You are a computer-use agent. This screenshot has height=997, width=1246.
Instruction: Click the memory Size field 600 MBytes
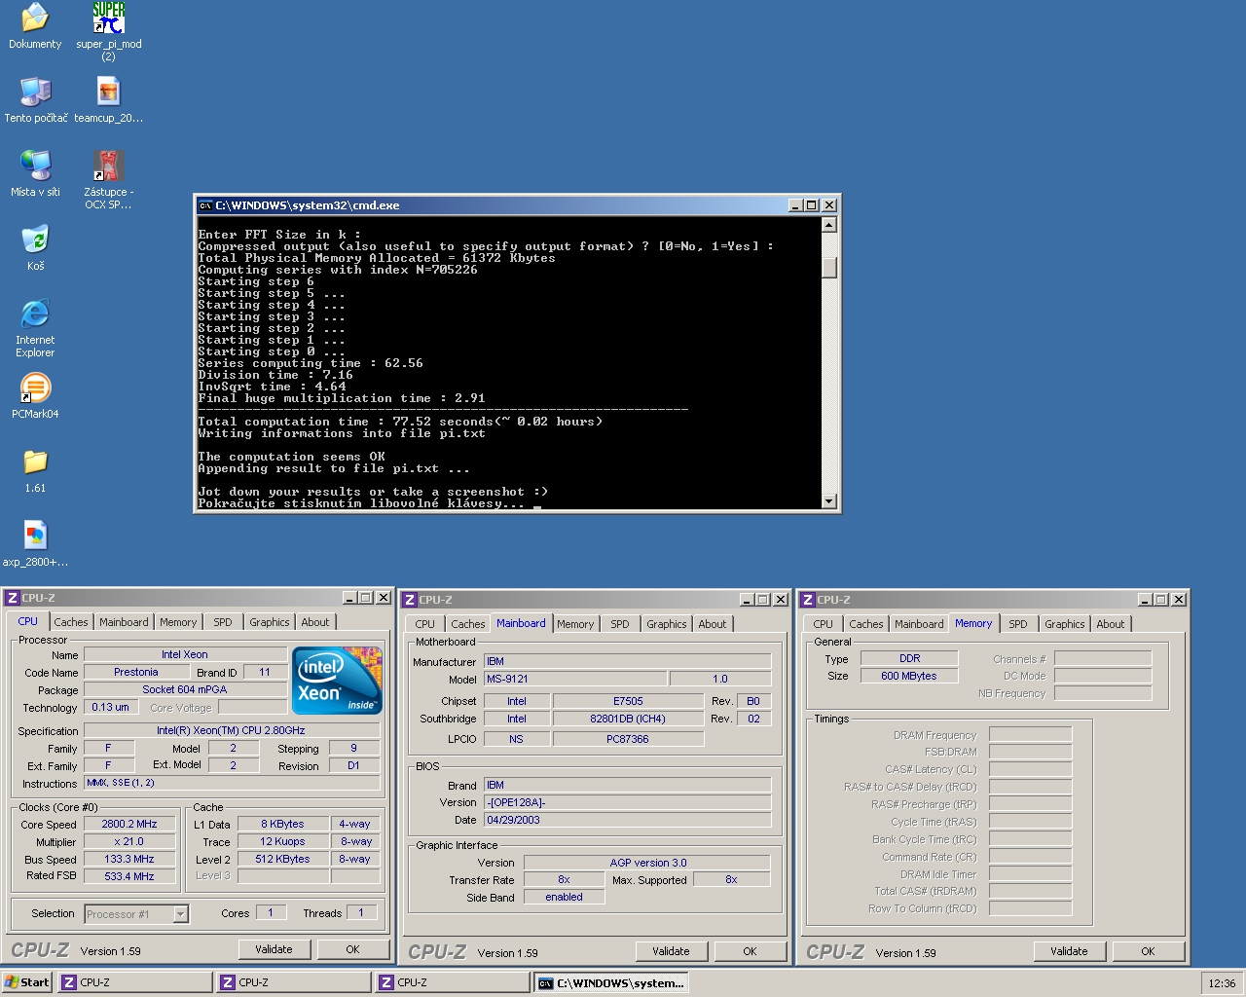coord(909,676)
